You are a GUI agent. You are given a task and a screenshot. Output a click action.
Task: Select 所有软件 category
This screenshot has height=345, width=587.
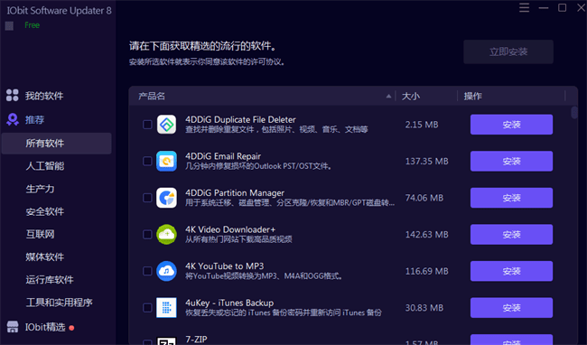pyautogui.click(x=57, y=144)
